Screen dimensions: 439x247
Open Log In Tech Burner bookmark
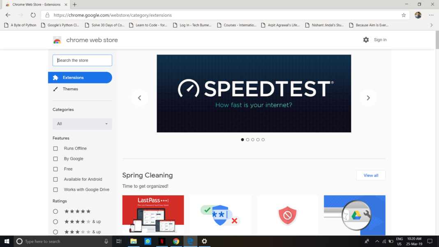point(192,25)
